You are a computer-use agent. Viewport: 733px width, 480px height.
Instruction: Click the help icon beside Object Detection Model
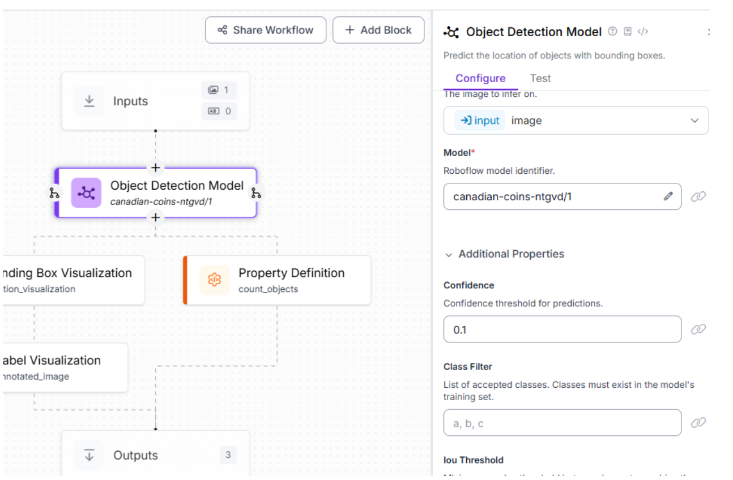612,32
